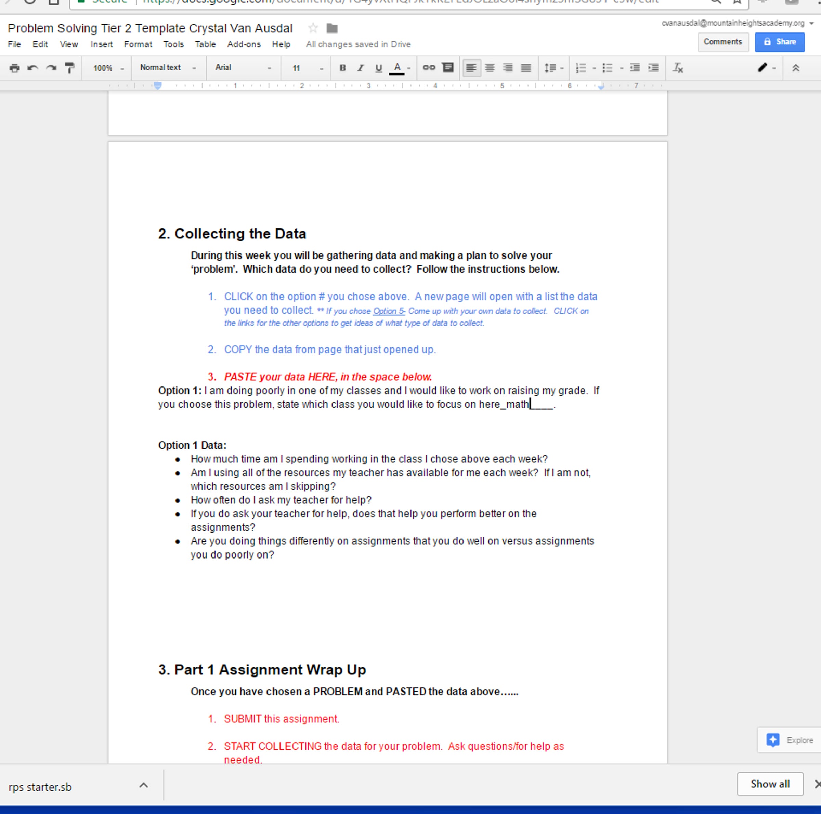
Task: Open the Insert menu
Action: (102, 44)
